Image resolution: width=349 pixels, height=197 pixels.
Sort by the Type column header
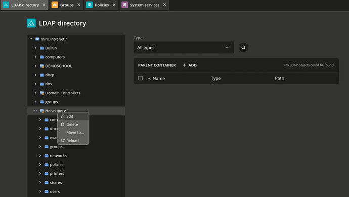point(215,78)
